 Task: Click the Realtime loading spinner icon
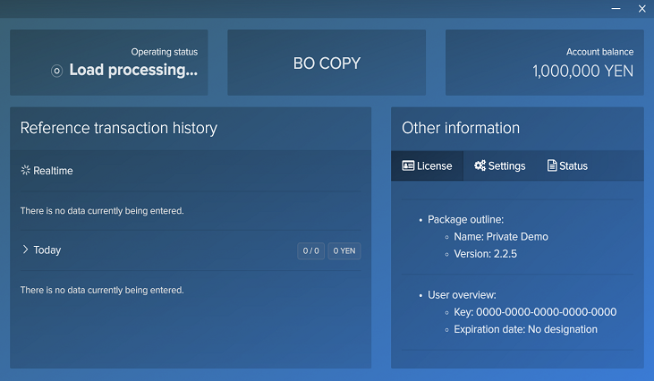click(x=26, y=170)
